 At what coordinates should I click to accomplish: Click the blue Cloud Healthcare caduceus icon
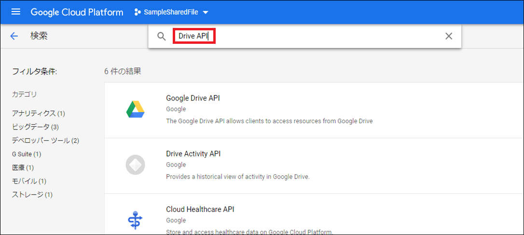(x=136, y=220)
